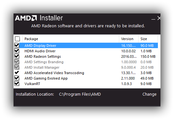
Task: Close the AMD Installer window
Action: click(x=159, y=18)
